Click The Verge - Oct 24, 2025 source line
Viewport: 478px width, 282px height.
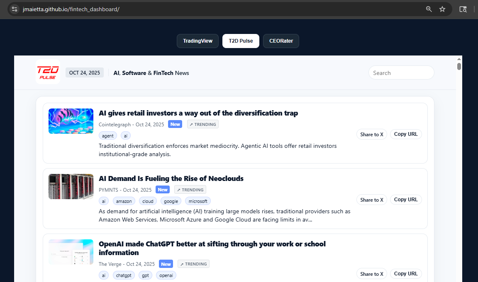click(127, 264)
